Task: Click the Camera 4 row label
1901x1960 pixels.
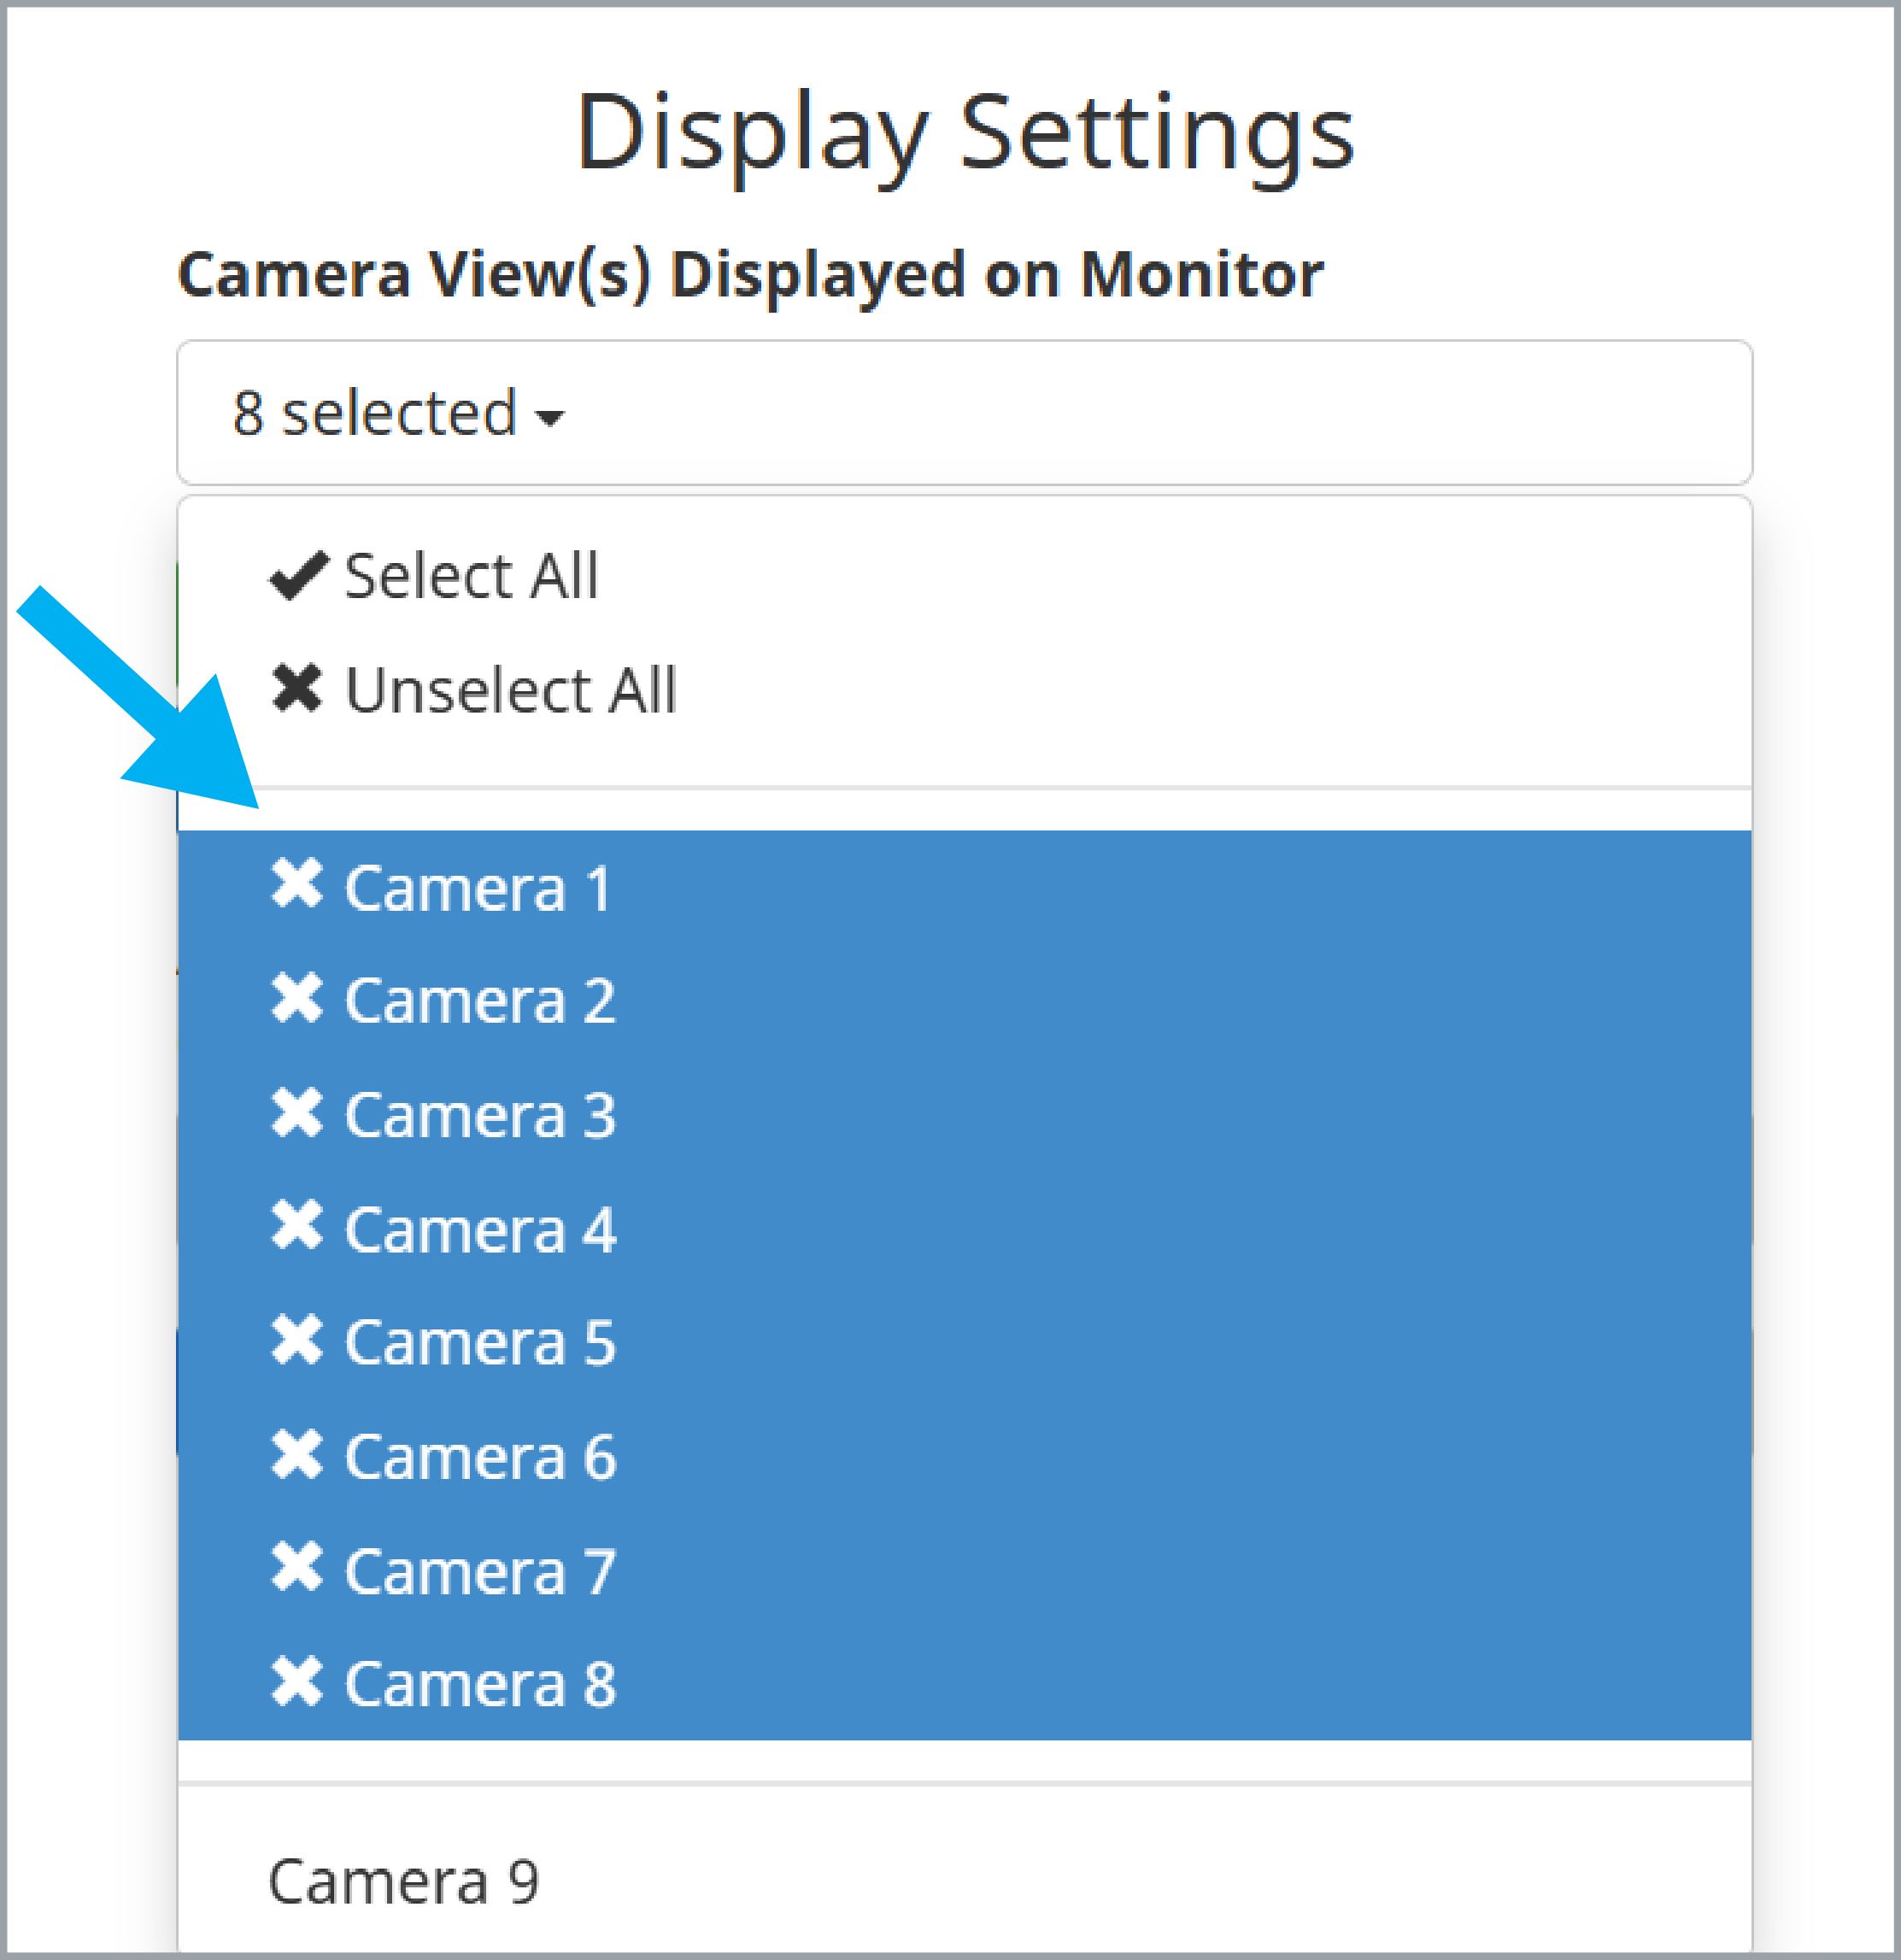Action: (x=480, y=1229)
